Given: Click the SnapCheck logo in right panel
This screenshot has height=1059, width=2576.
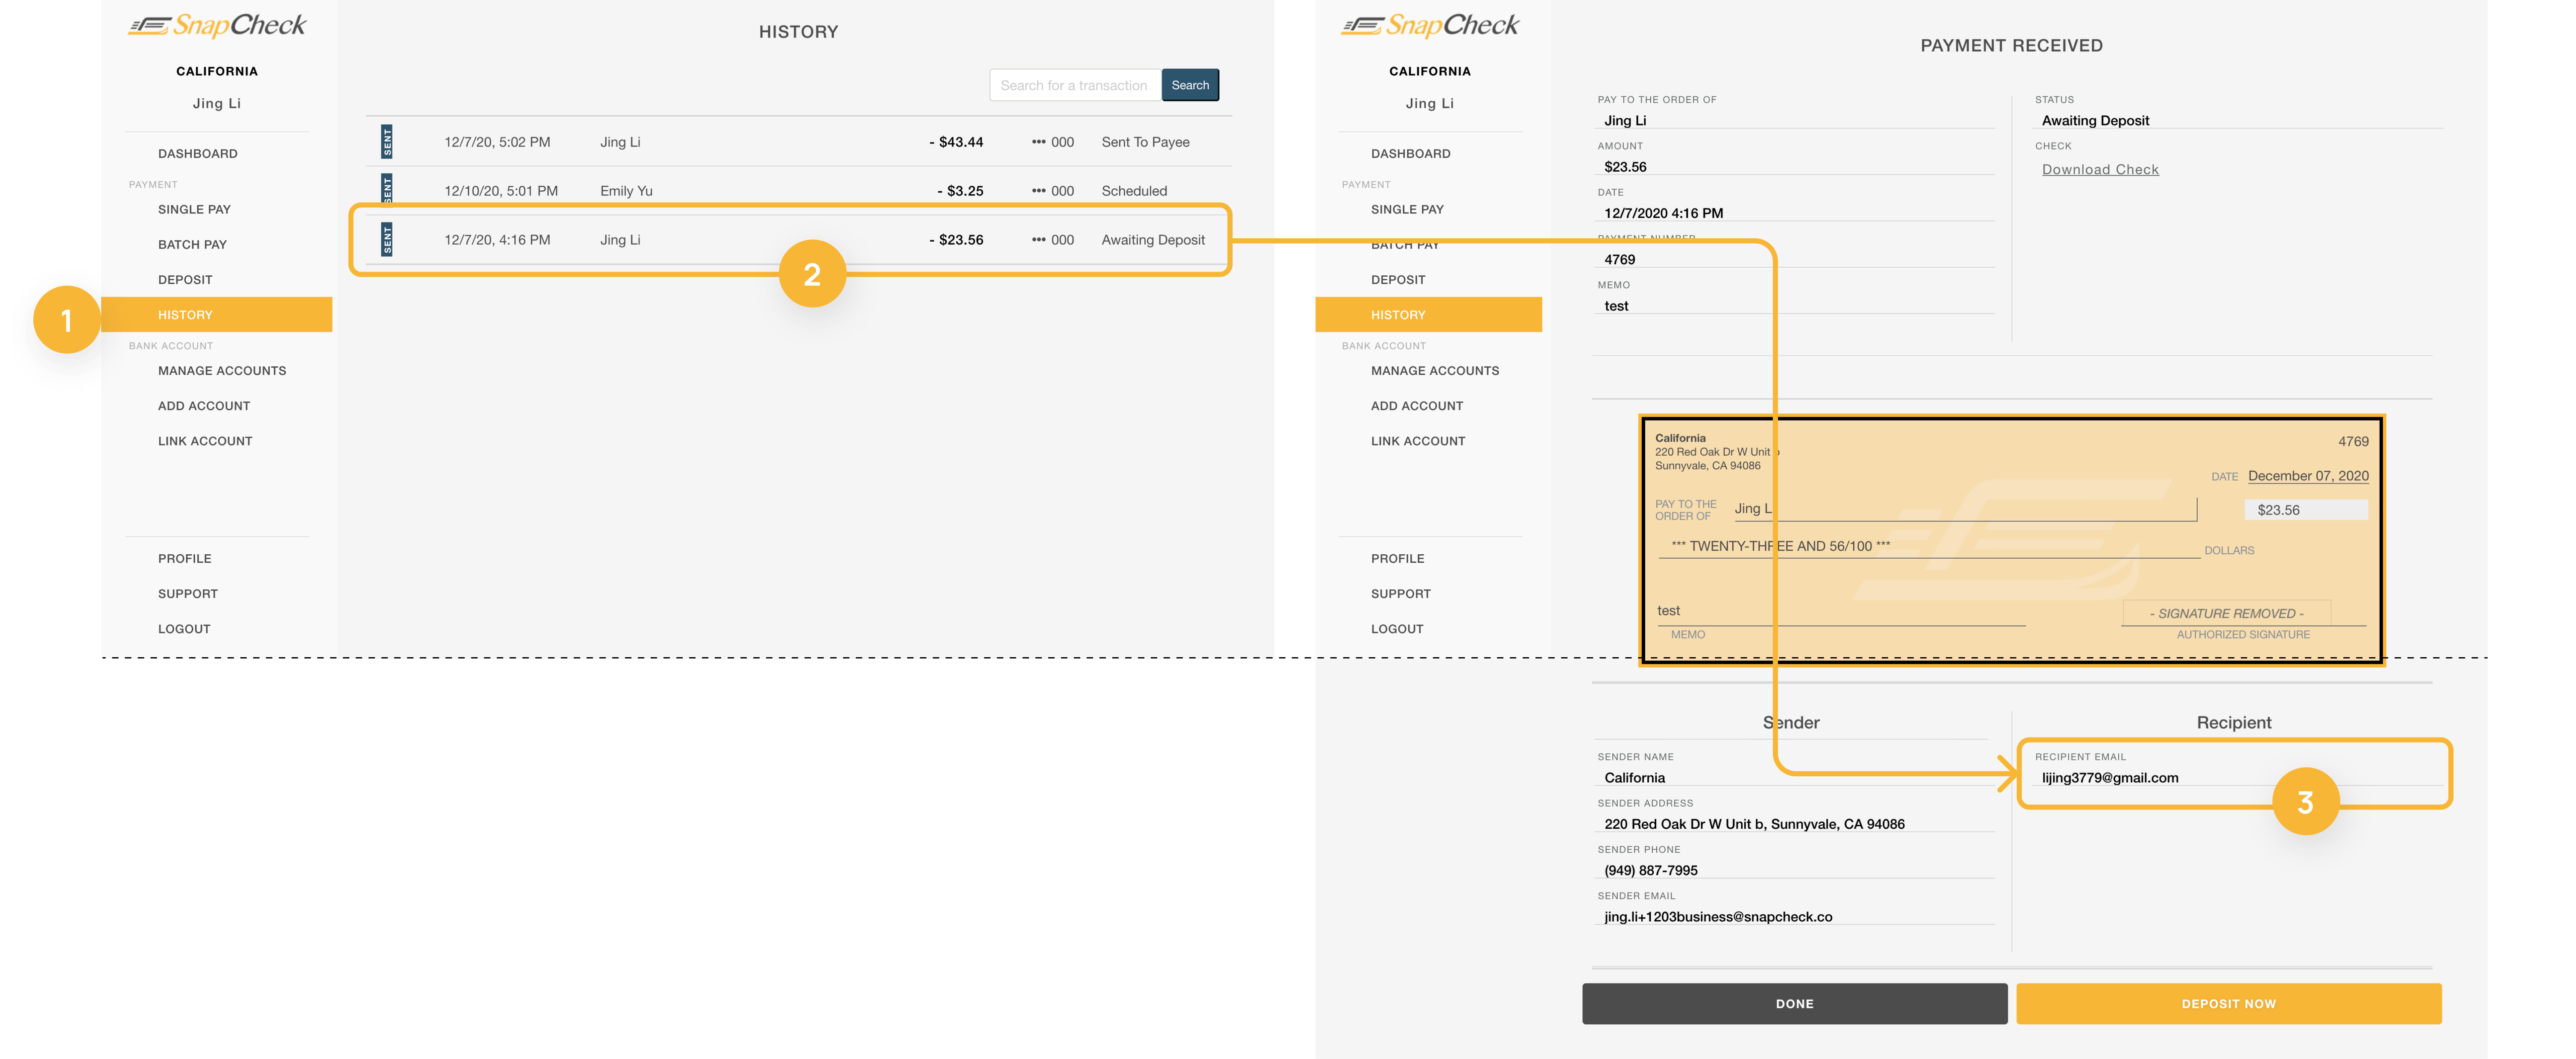Looking at the screenshot, I should [x=1429, y=26].
